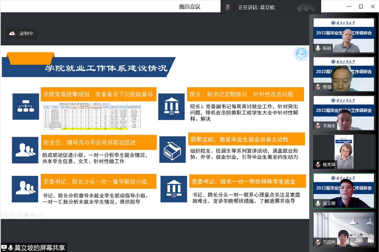Click the next slide arrow in slideshow toolbar

coord(12,215)
